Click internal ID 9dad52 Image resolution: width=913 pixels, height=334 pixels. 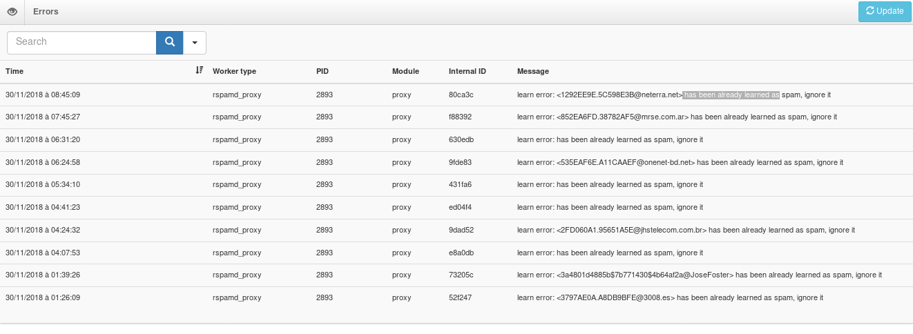461,230
